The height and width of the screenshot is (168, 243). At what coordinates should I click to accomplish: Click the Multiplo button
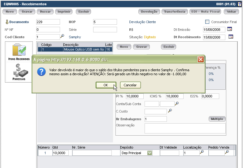(217, 119)
